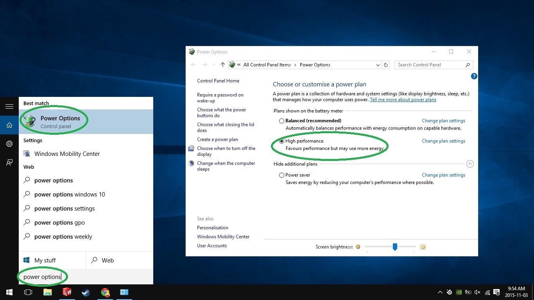Click the muted volume icon
534x300 pixels.
pyautogui.click(x=477, y=292)
